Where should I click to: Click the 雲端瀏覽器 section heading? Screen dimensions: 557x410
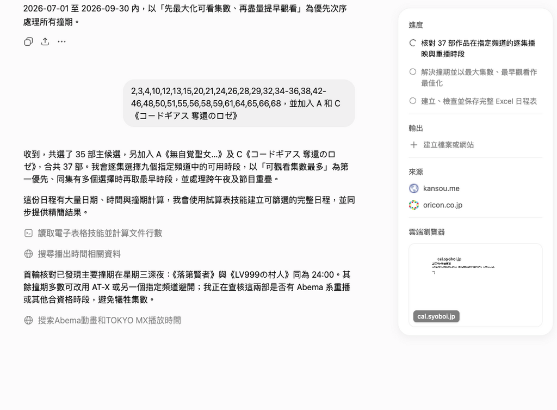(426, 232)
